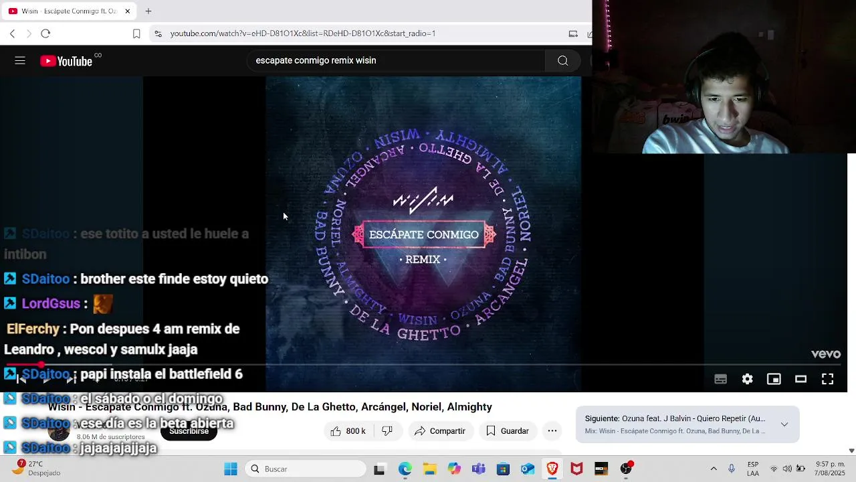Click the Escápate Conmigo Remix video frame
This screenshot has width=856, height=482.
(x=423, y=234)
